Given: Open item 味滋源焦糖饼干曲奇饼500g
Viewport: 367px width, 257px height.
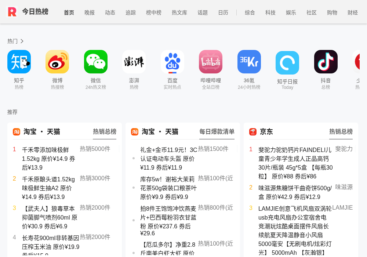Looking at the screenshot, I should pos(295,193).
